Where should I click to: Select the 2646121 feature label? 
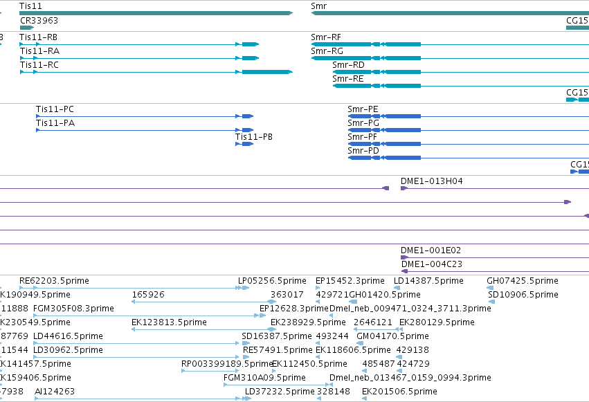pyautogui.click(x=373, y=322)
